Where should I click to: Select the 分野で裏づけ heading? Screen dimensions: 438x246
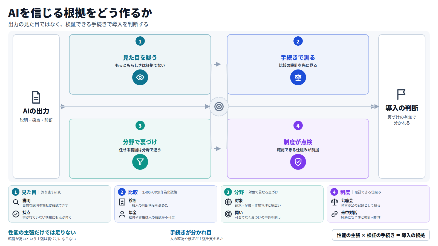140,142
